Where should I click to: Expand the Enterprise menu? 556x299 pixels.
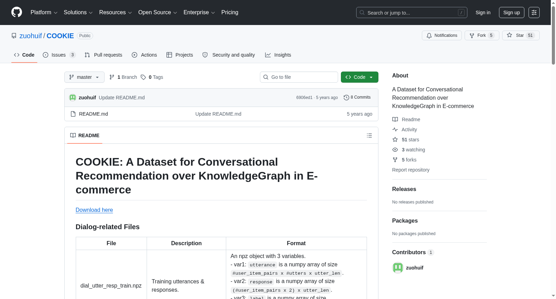199,13
